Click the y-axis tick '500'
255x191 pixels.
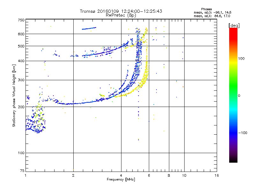click(21, 46)
